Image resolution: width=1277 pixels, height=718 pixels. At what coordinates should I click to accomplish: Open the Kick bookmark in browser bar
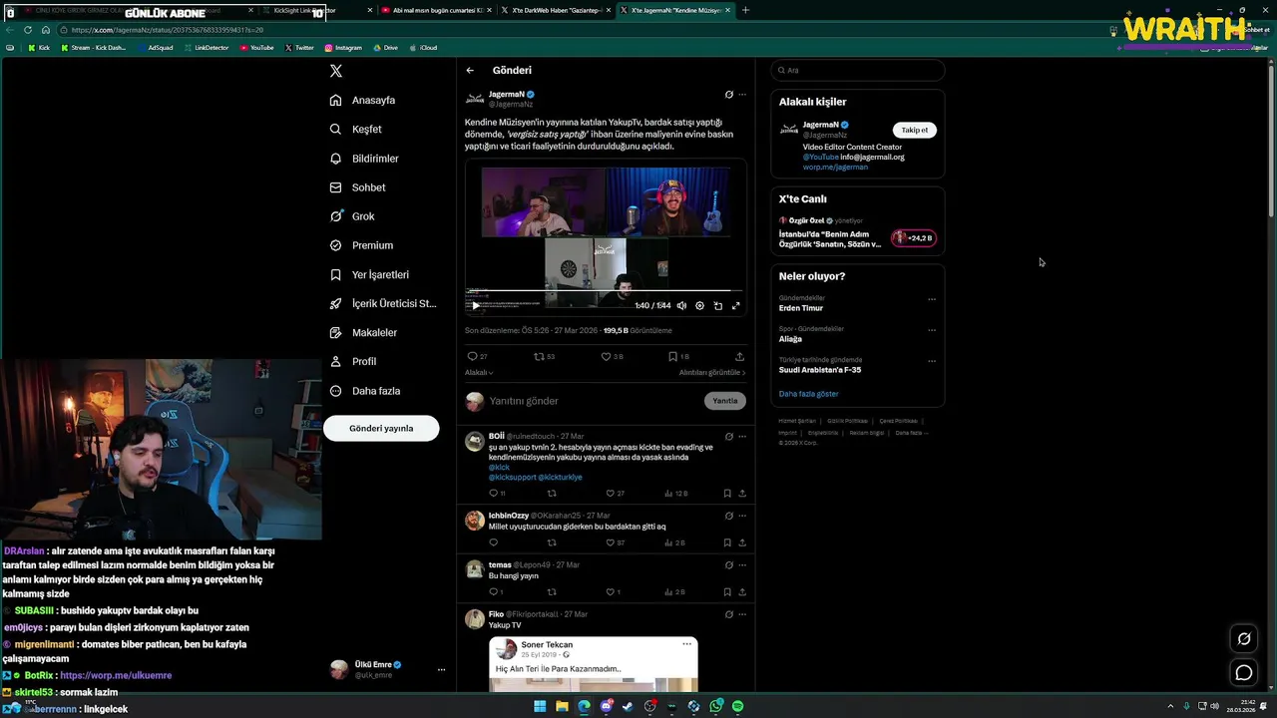click(38, 47)
